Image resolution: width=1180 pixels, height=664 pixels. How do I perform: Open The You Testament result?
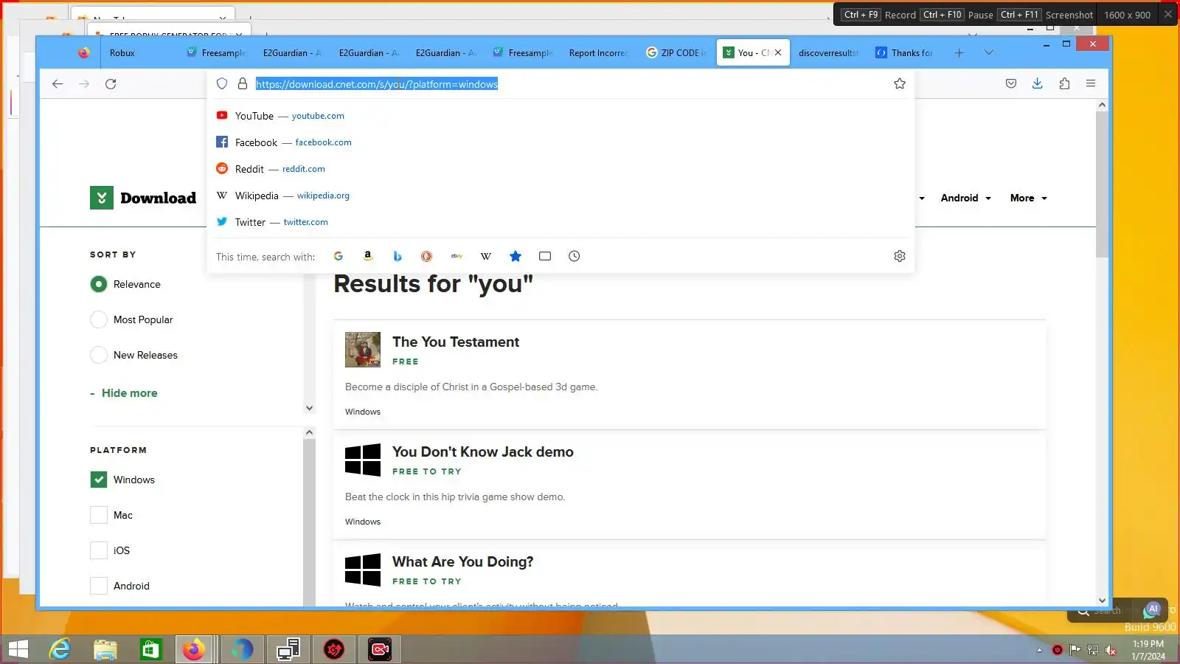[456, 342]
